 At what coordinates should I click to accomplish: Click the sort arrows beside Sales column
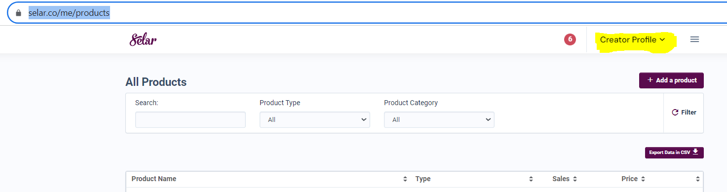coord(575,179)
